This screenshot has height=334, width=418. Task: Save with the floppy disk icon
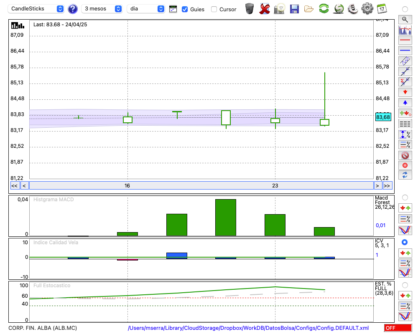[x=294, y=9]
